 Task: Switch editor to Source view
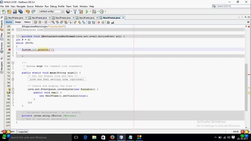[9, 22]
